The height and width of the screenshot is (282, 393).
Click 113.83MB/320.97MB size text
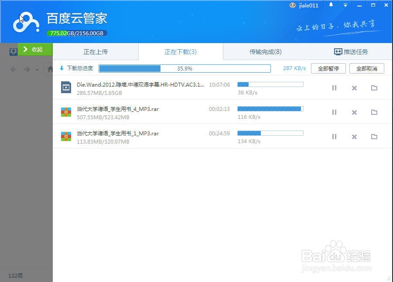pos(103,141)
